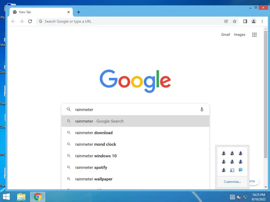
Task: Toggle the hidden tray icons arrow
Action: click(232, 197)
